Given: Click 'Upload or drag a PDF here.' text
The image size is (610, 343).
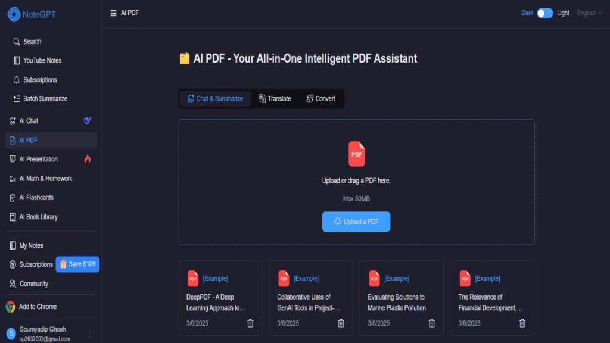Looking at the screenshot, I should click(x=356, y=181).
